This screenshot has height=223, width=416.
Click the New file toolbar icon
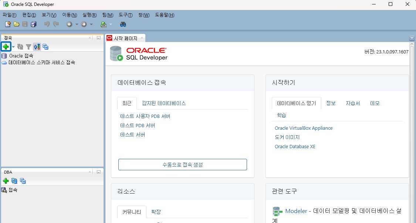point(8,24)
